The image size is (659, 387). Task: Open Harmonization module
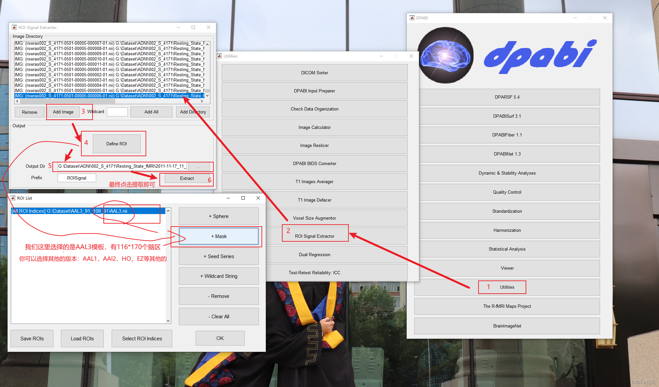click(x=507, y=230)
